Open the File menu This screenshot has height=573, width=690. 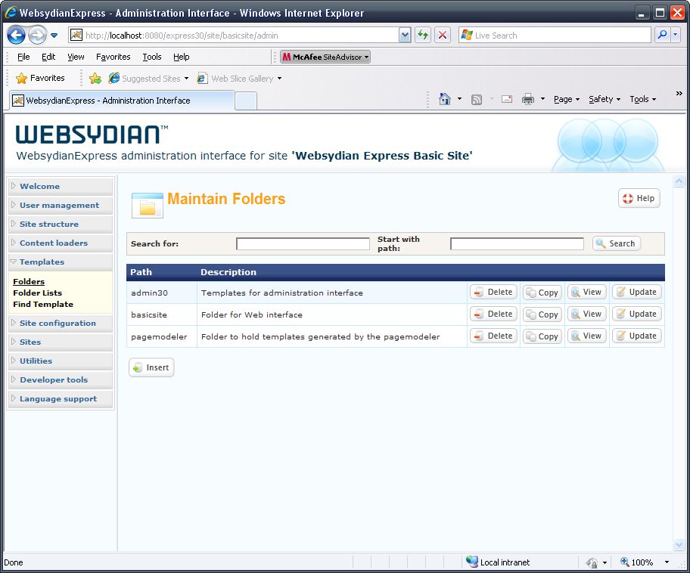[x=23, y=57]
